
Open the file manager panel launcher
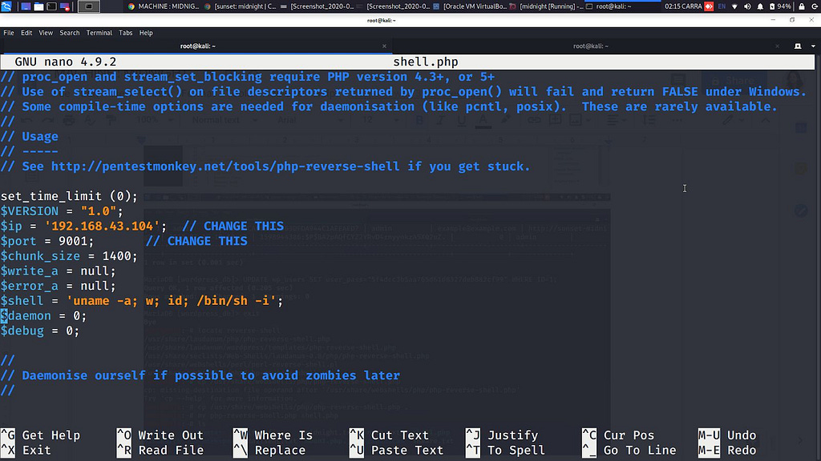coord(38,6)
